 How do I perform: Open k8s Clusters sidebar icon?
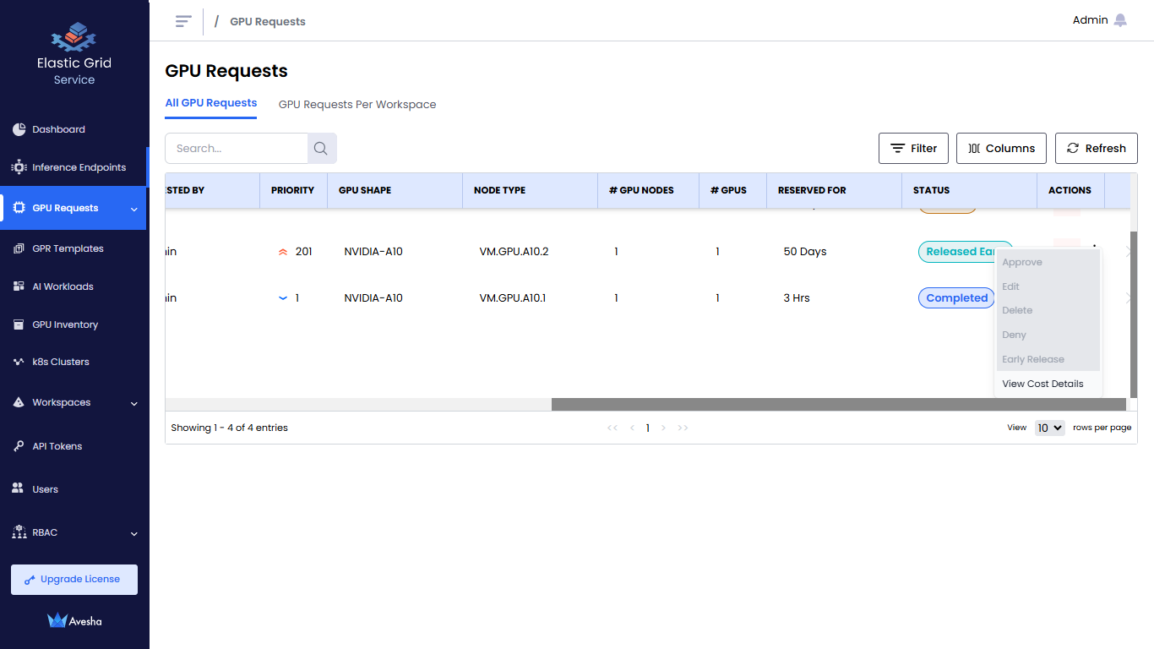(x=19, y=362)
